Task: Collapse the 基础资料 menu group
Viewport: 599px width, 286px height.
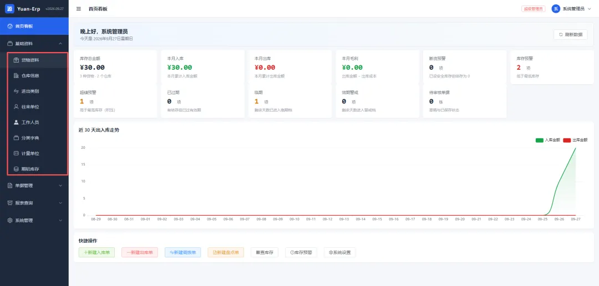Action: click(x=34, y=44)
